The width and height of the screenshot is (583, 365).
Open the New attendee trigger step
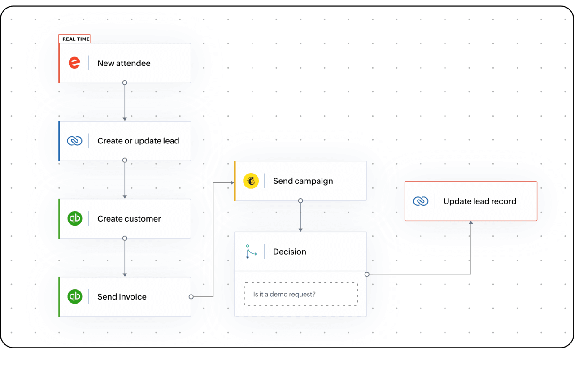[x=124, y=63]
